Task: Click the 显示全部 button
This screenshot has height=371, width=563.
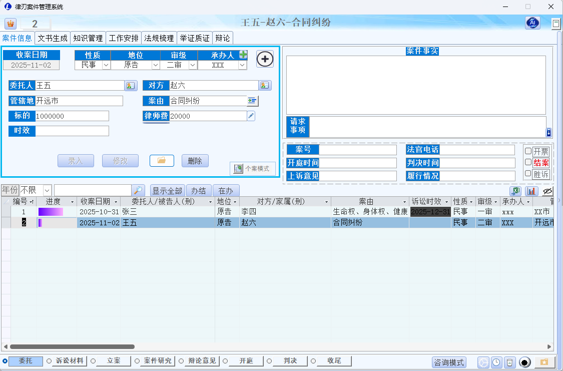Action: pyautogui.click(x=167, y=191)
